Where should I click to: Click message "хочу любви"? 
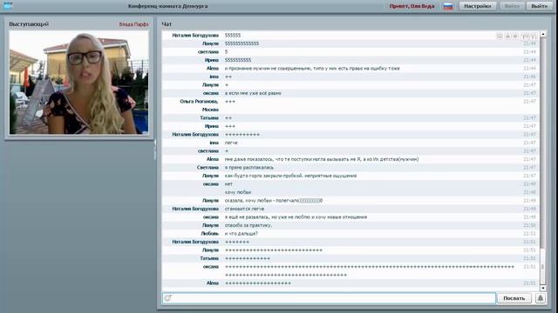click(x=238, y=192)
